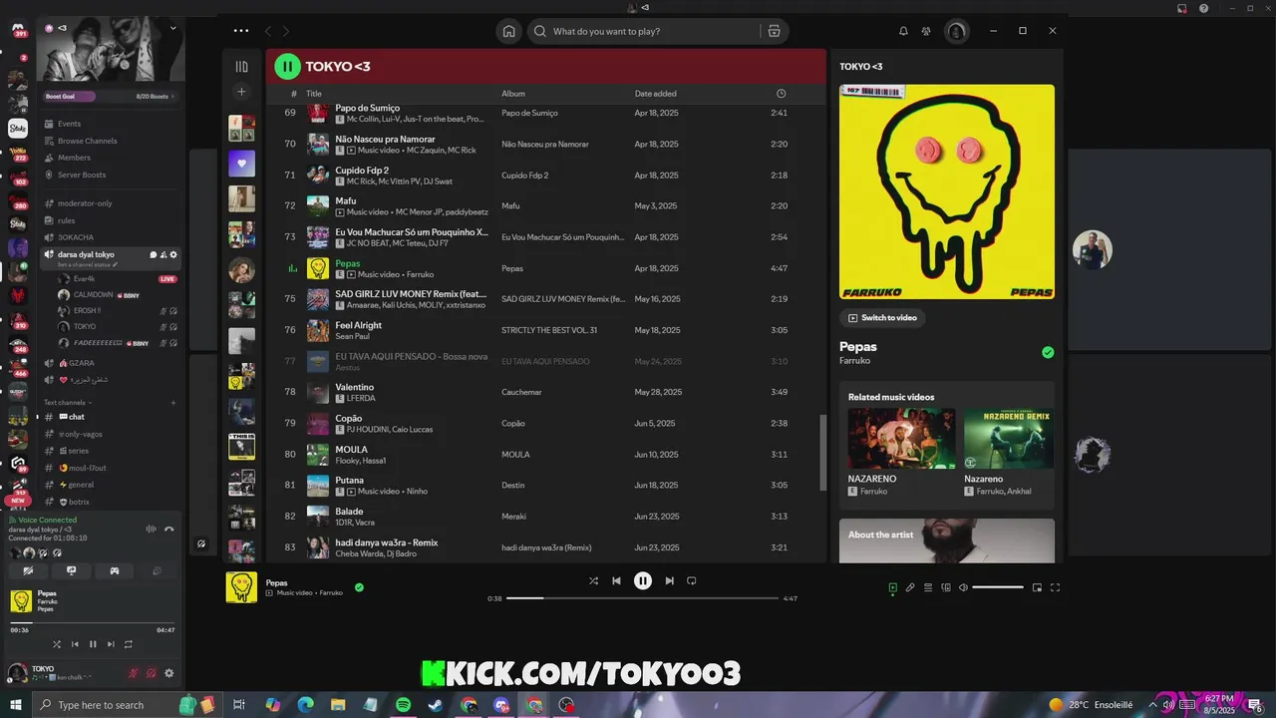Sort the playlist by Date added header
Viewport: 1276px width, 718px height.
(656, 94)
